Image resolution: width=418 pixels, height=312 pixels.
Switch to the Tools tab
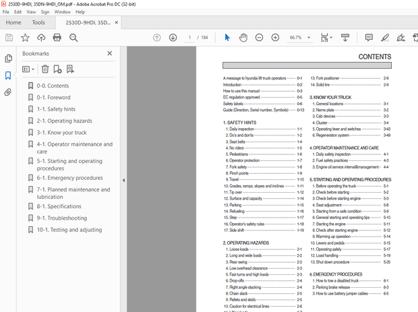click(38, 22)
